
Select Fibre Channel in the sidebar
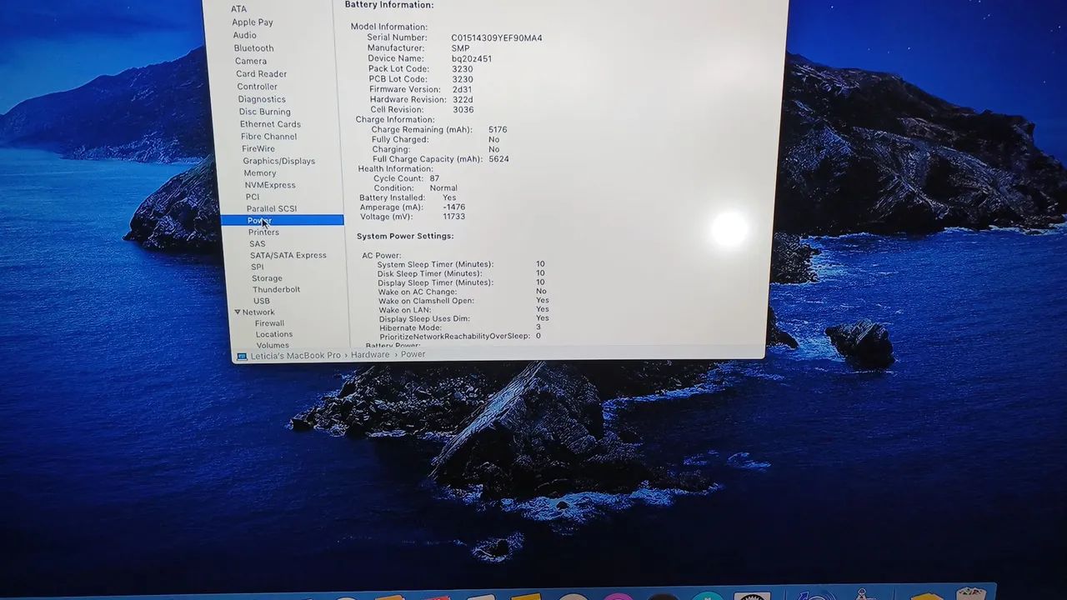point(268,137)
